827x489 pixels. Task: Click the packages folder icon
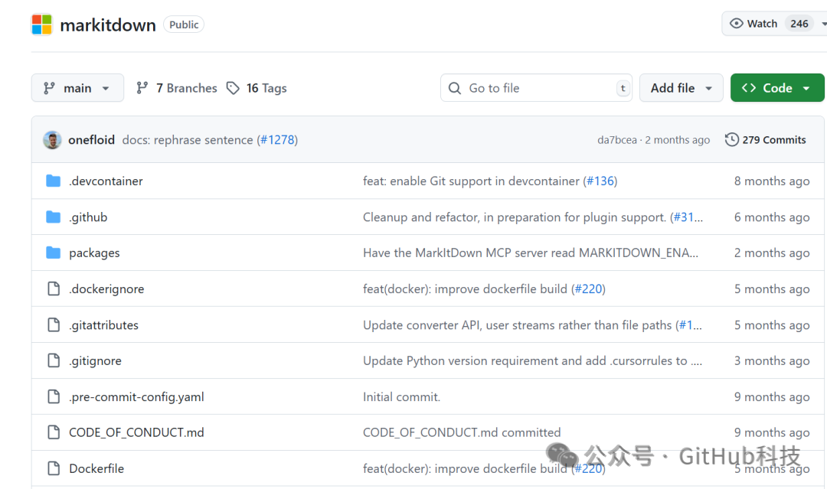click(54, 253)
